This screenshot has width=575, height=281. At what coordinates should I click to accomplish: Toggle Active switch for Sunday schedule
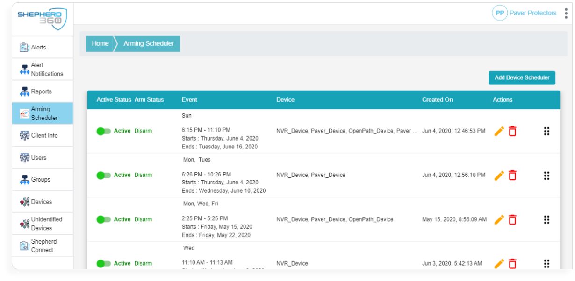(x=103, y=131)
